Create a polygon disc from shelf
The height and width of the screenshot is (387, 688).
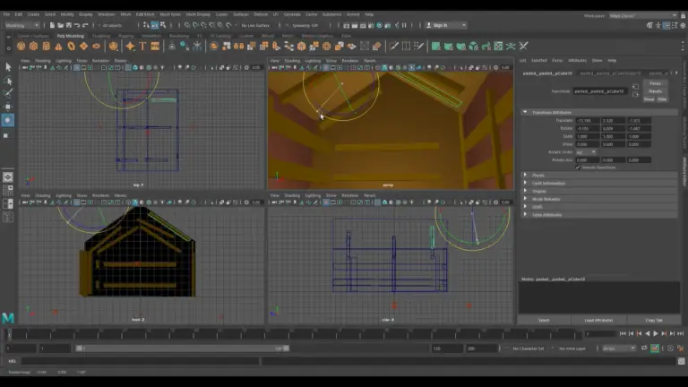(96, 46)
